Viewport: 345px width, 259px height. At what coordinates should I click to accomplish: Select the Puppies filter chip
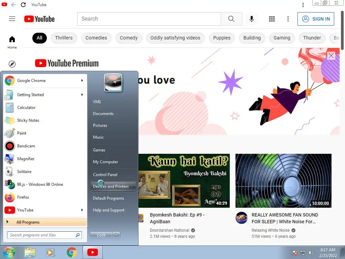point(222,38)
